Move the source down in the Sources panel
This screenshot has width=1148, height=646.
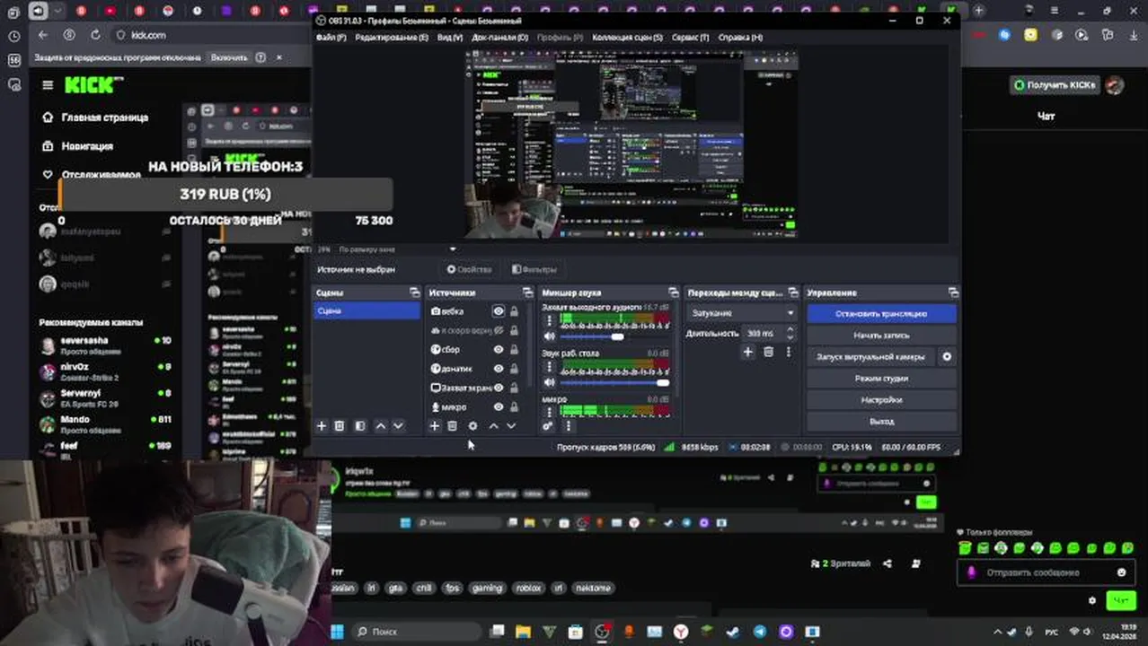click(x=511, y=426)
